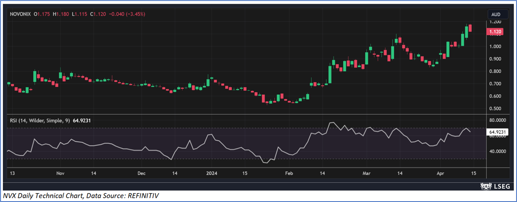
Task: Click the L1.115 low value
Action: coord(80,14)
